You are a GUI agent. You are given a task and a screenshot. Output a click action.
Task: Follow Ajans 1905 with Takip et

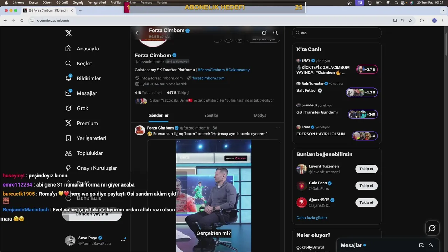coord(366,203)
